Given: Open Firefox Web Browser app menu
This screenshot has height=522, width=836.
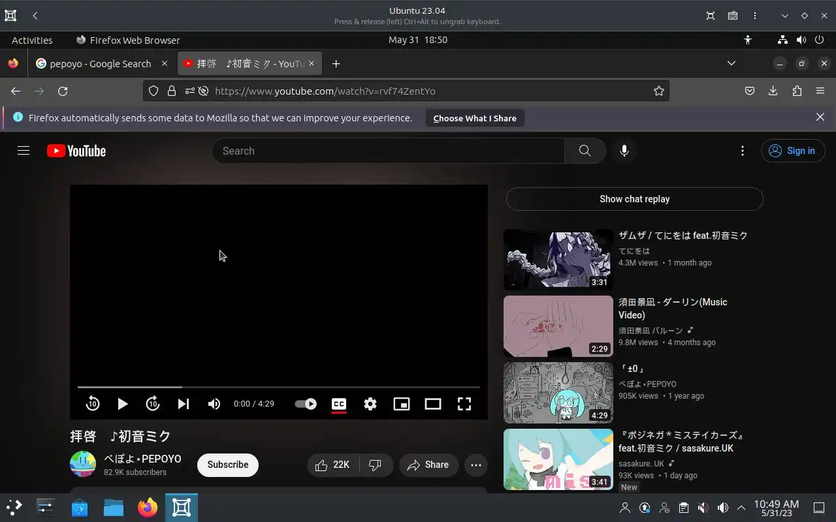Looking at the screenshot, I should 128,40.
